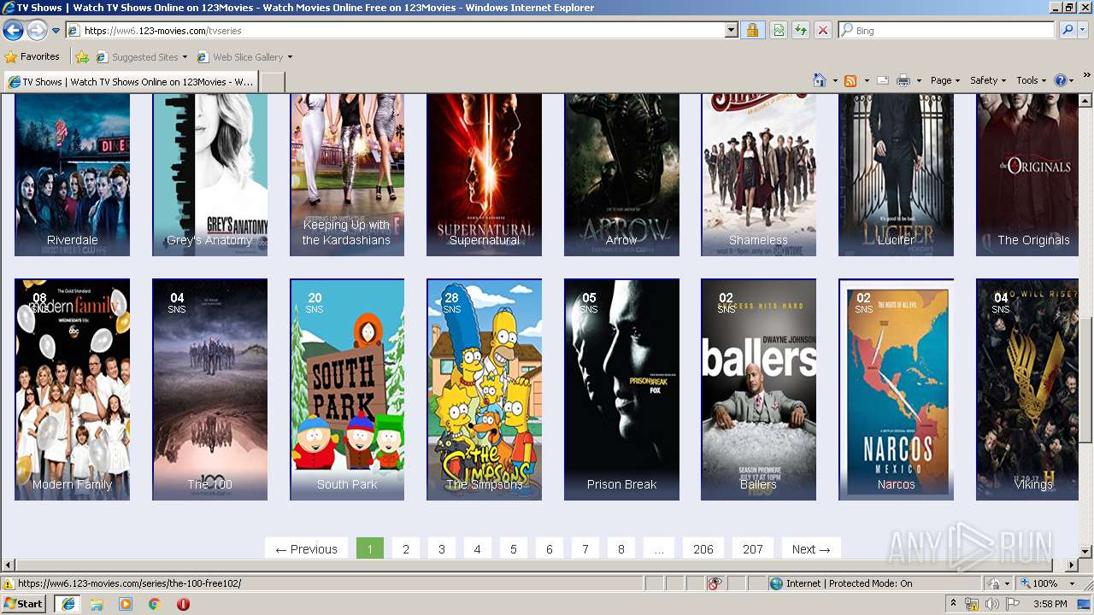Open The Originals show poster
The width and height of the screenshot is (1094, 615).
coord(1027,174)
